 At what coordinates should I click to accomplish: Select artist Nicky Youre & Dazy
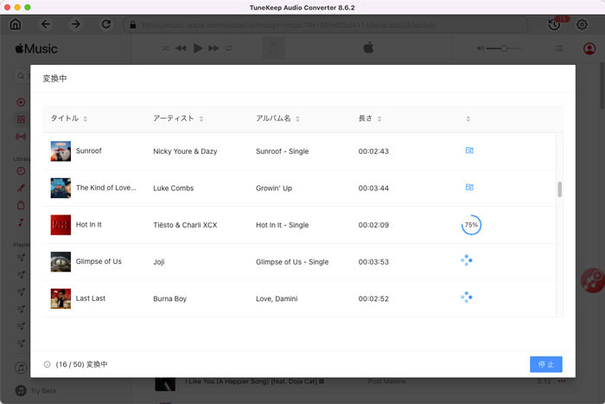185,151
